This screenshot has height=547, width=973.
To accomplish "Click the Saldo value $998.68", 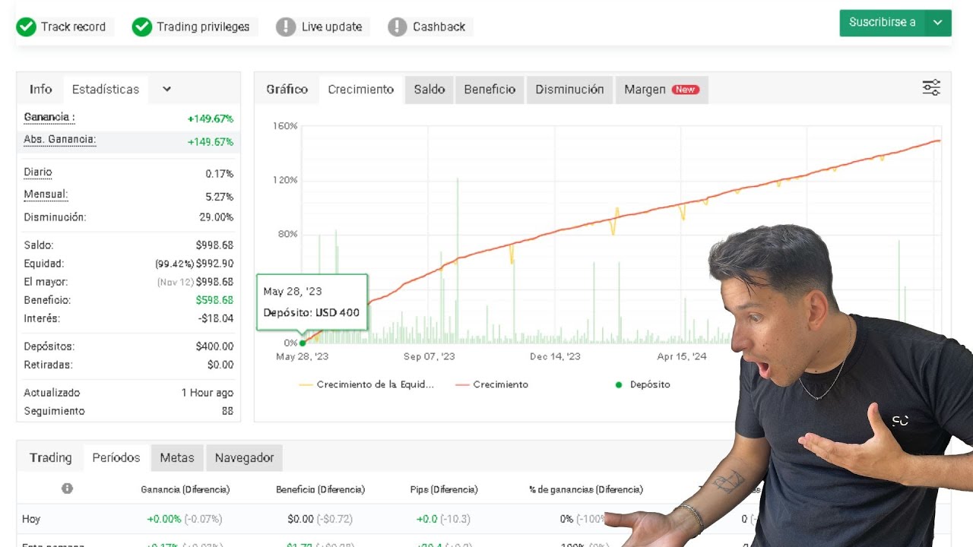I will click(214, 245).
